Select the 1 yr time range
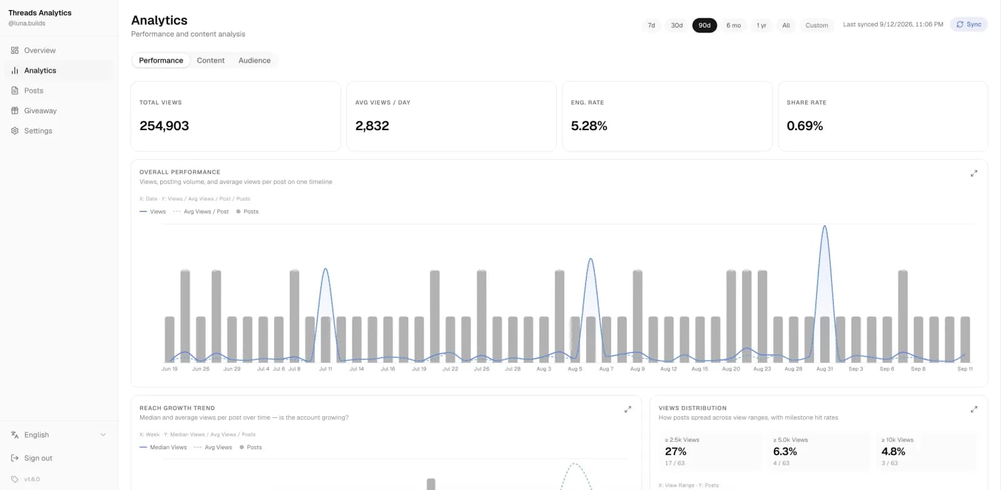1001x490 pixels. 761,25
